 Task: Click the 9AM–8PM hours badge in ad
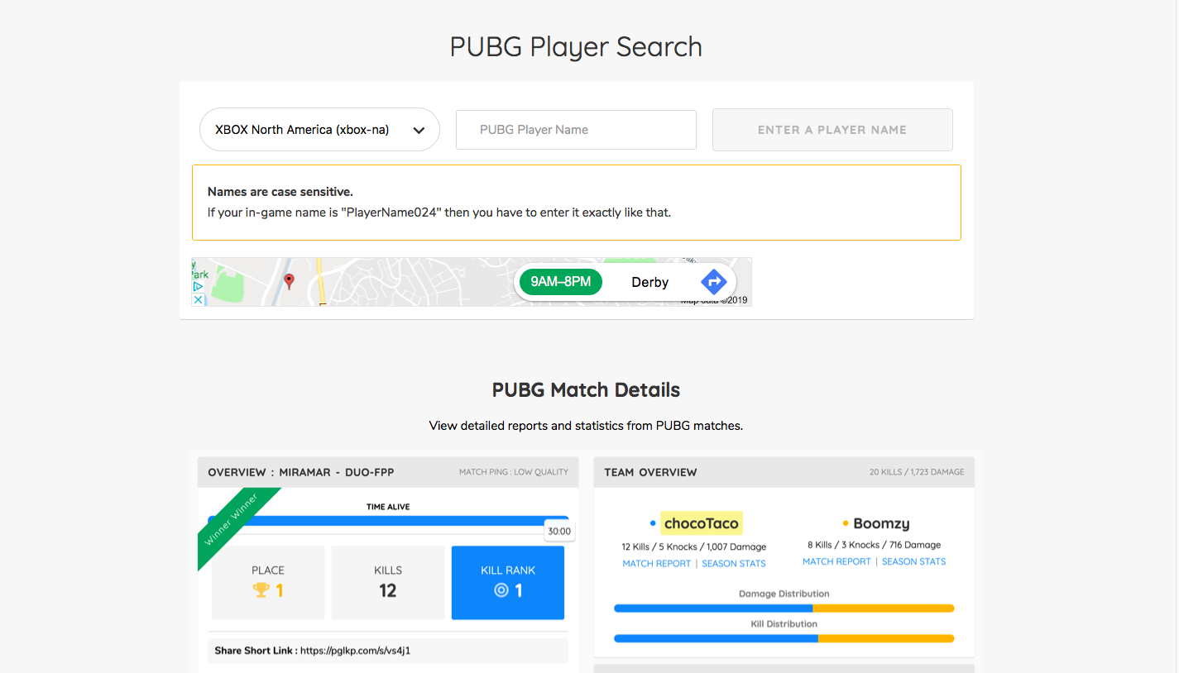coord(561,282)
